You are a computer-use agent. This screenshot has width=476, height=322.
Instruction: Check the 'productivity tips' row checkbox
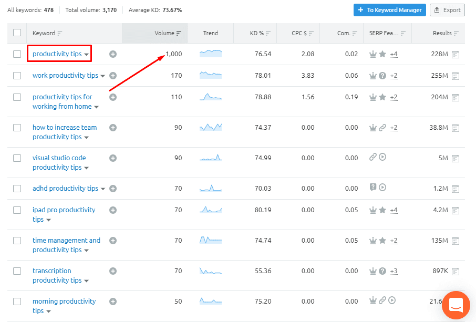(17, 54)
